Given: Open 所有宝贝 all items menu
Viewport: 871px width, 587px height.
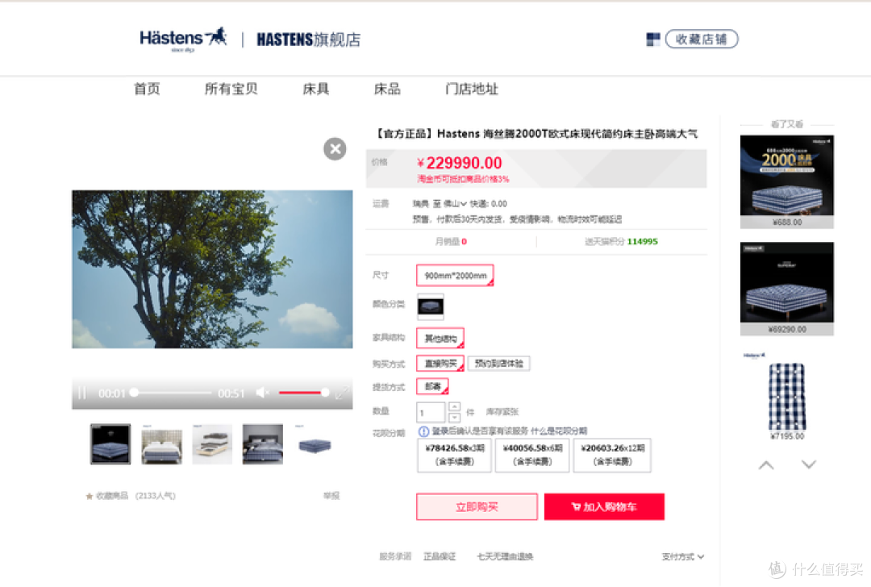Looking at the screenshot, I should (231, 89).
